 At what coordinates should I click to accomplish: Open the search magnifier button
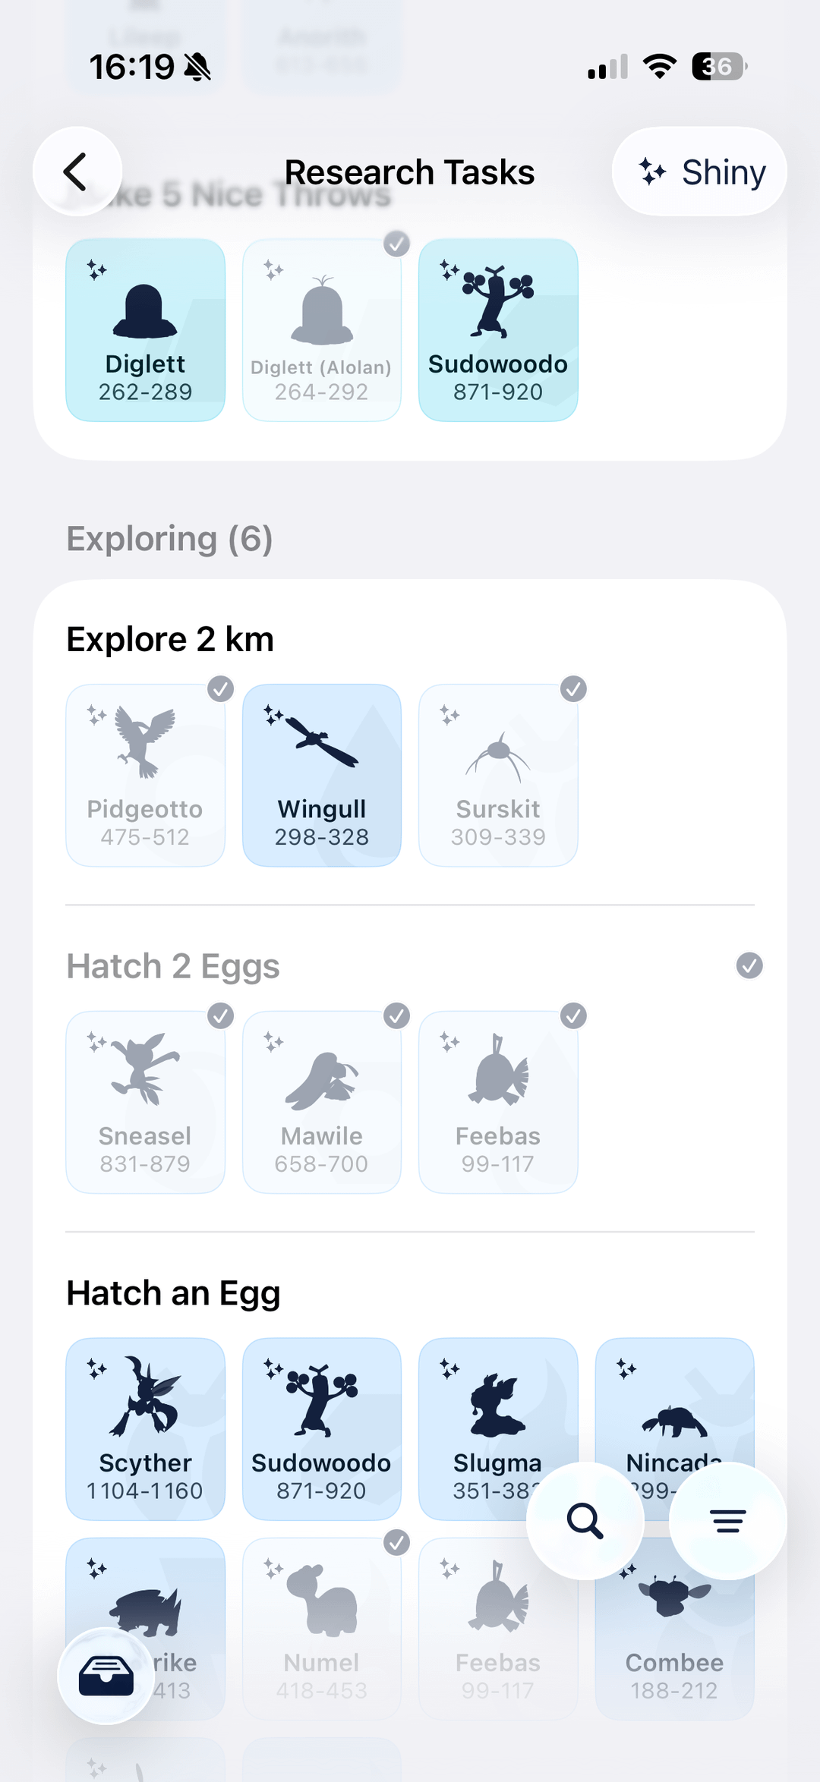coord(585,1521)
